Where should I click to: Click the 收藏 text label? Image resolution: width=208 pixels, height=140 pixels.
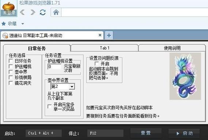coord(12,24)
